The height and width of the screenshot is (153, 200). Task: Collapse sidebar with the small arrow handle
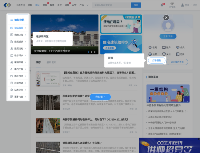tap(30, 71)
